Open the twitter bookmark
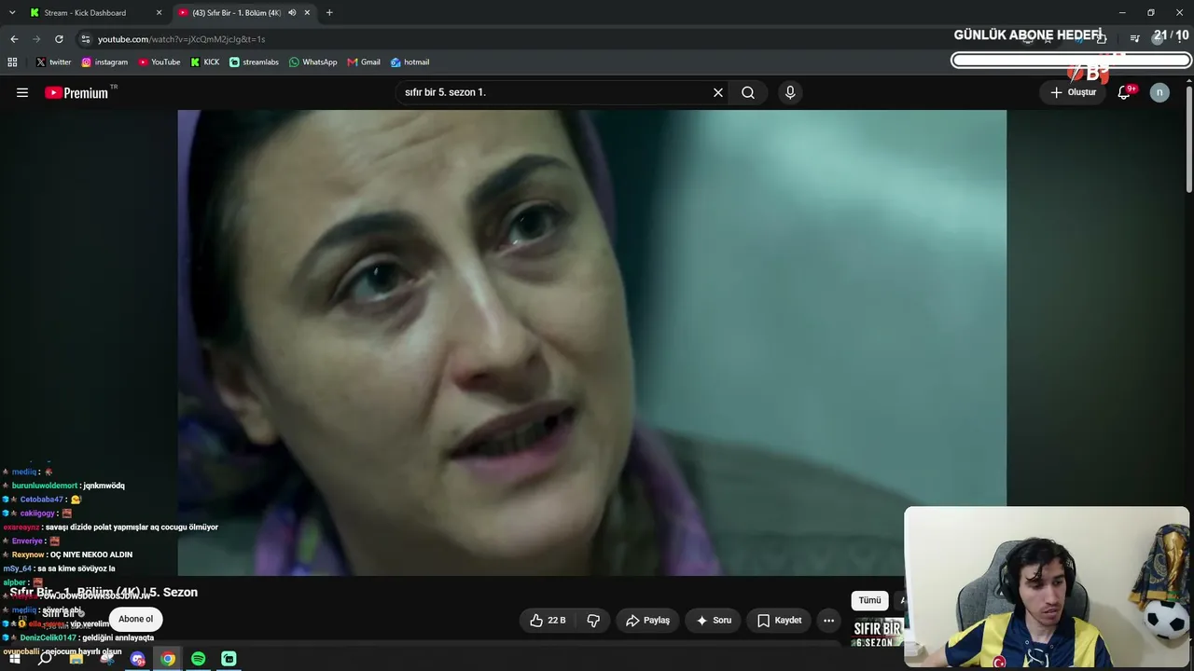This screenshot has width=1194, height=671. (53, 62)
